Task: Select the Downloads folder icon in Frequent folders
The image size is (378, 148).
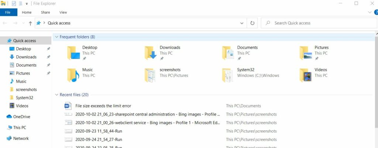Action: point(151,53)
